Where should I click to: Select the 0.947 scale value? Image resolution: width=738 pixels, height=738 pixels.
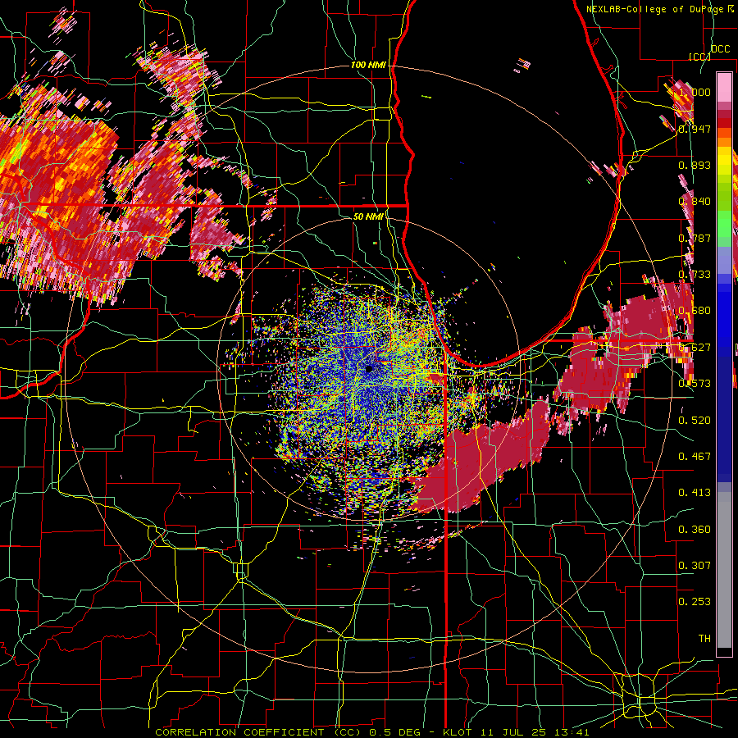pyautogui.click(x=695, y=129)
